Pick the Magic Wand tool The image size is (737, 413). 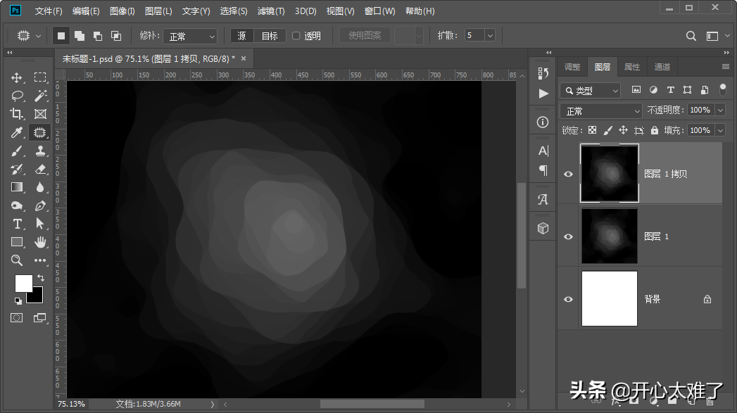[40, 96]
